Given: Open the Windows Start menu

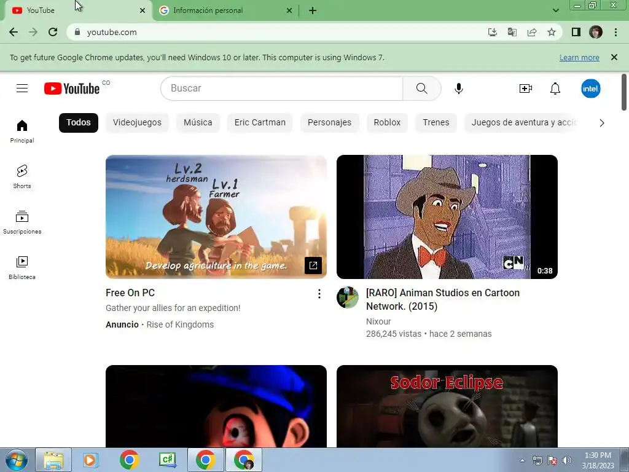Looking at the screenshot, I should pos(16,460).
